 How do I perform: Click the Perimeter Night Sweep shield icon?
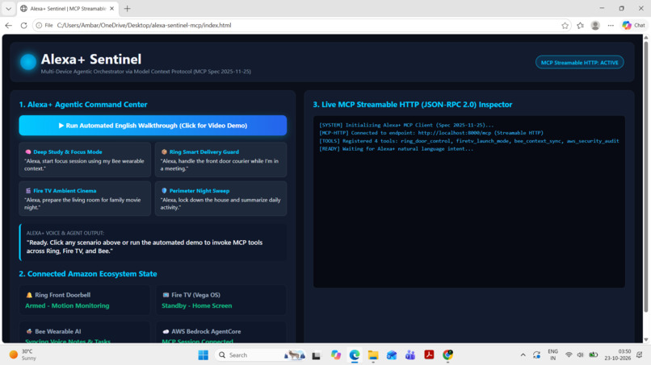click(164, 191)
